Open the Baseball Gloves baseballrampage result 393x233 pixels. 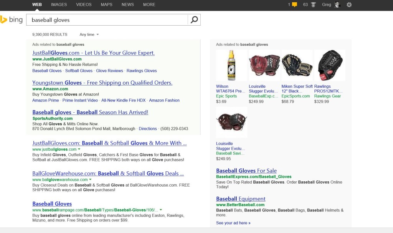(52, 204)
